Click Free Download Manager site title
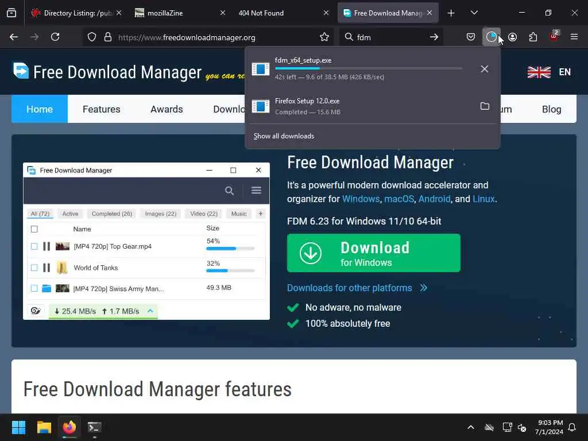The width and height of the screenshot is (588, 441). pos(117,72)
